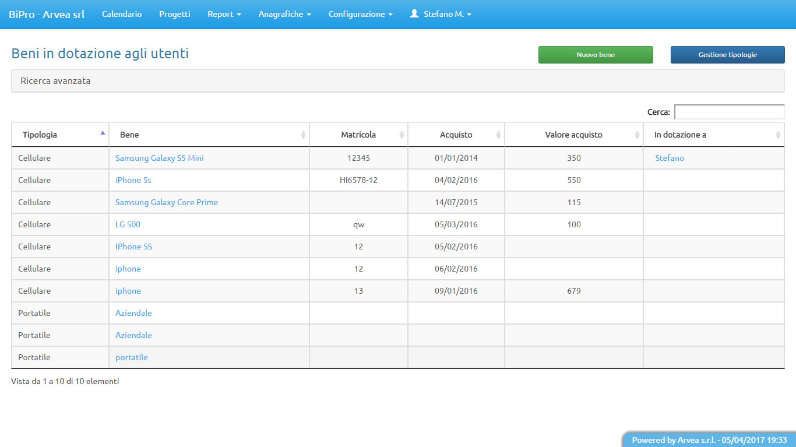796x447 pixels.
Task: Open the Samsung Galaxy S5 Mini link
Action: [160, 158]
